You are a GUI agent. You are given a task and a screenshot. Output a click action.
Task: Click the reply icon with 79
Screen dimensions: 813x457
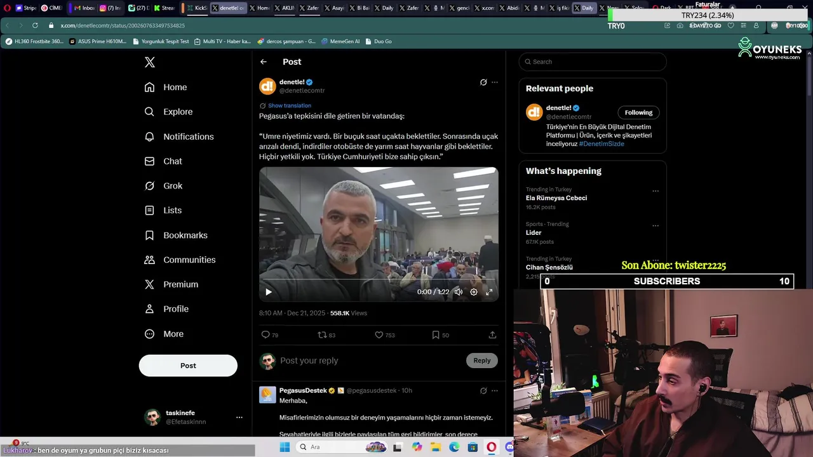pos(269,334)
